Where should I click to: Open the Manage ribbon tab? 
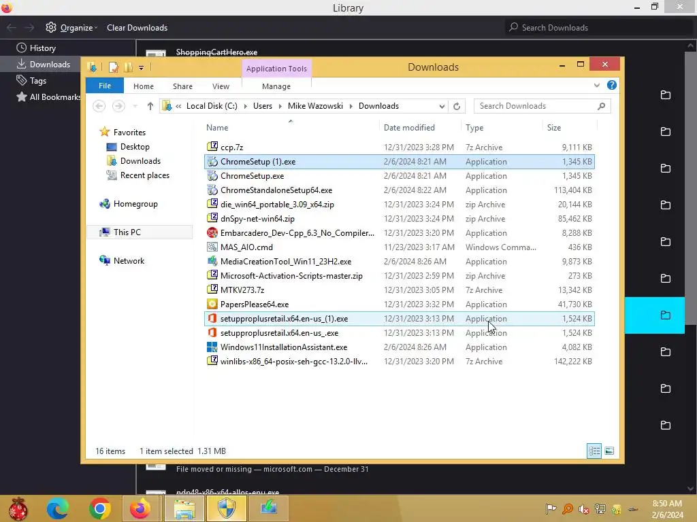[276, 86]
